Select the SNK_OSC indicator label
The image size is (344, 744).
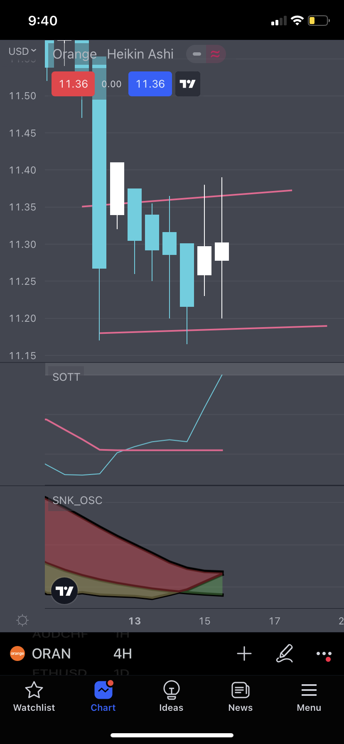coord(77,500)
